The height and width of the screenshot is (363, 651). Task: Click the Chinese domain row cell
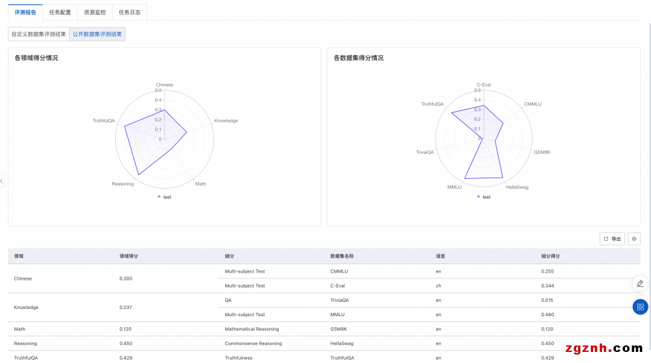coord(23,278)
